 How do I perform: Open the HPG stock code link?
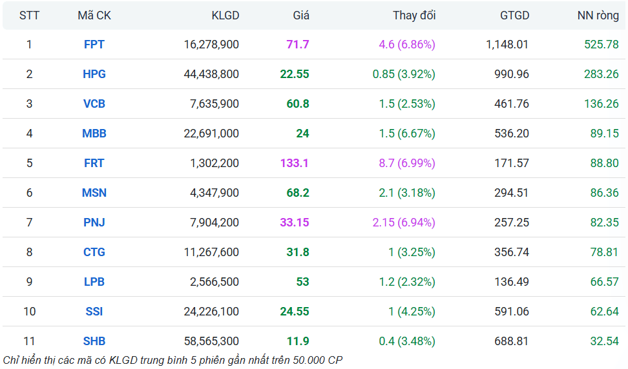coord(94,74)
